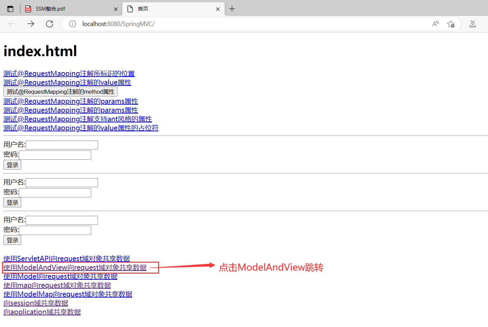The image size is (488, 327).
Task: Open the value属性的占位符 test link
Action: [x=81, y=128]
